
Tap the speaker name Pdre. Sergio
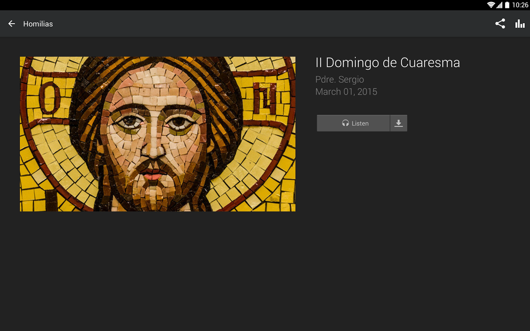point(339,79)
